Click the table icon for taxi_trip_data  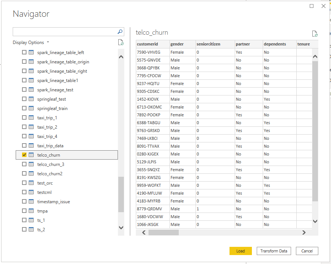coord(31,145)
